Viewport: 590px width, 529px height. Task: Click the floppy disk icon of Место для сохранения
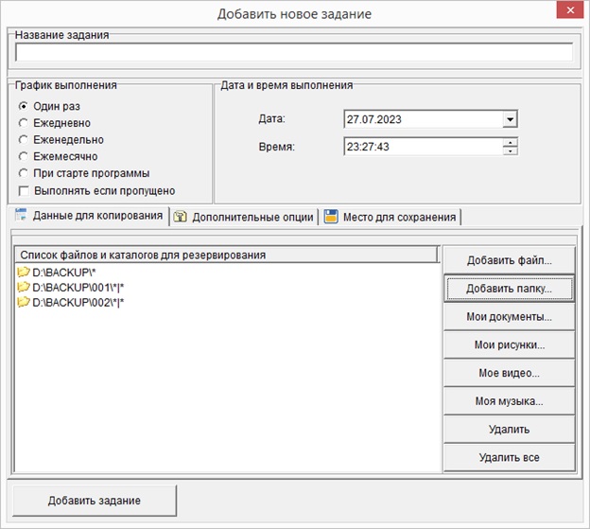point(331,217)
